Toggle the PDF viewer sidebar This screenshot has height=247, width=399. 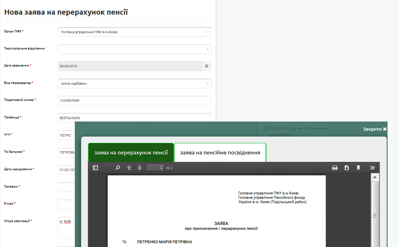tap(95, 168)
